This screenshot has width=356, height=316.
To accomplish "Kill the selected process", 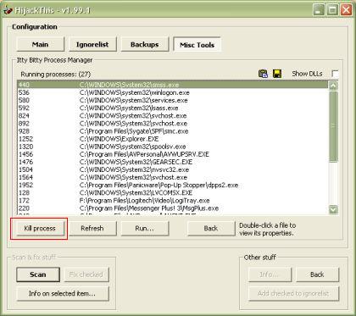I will 40,228.
